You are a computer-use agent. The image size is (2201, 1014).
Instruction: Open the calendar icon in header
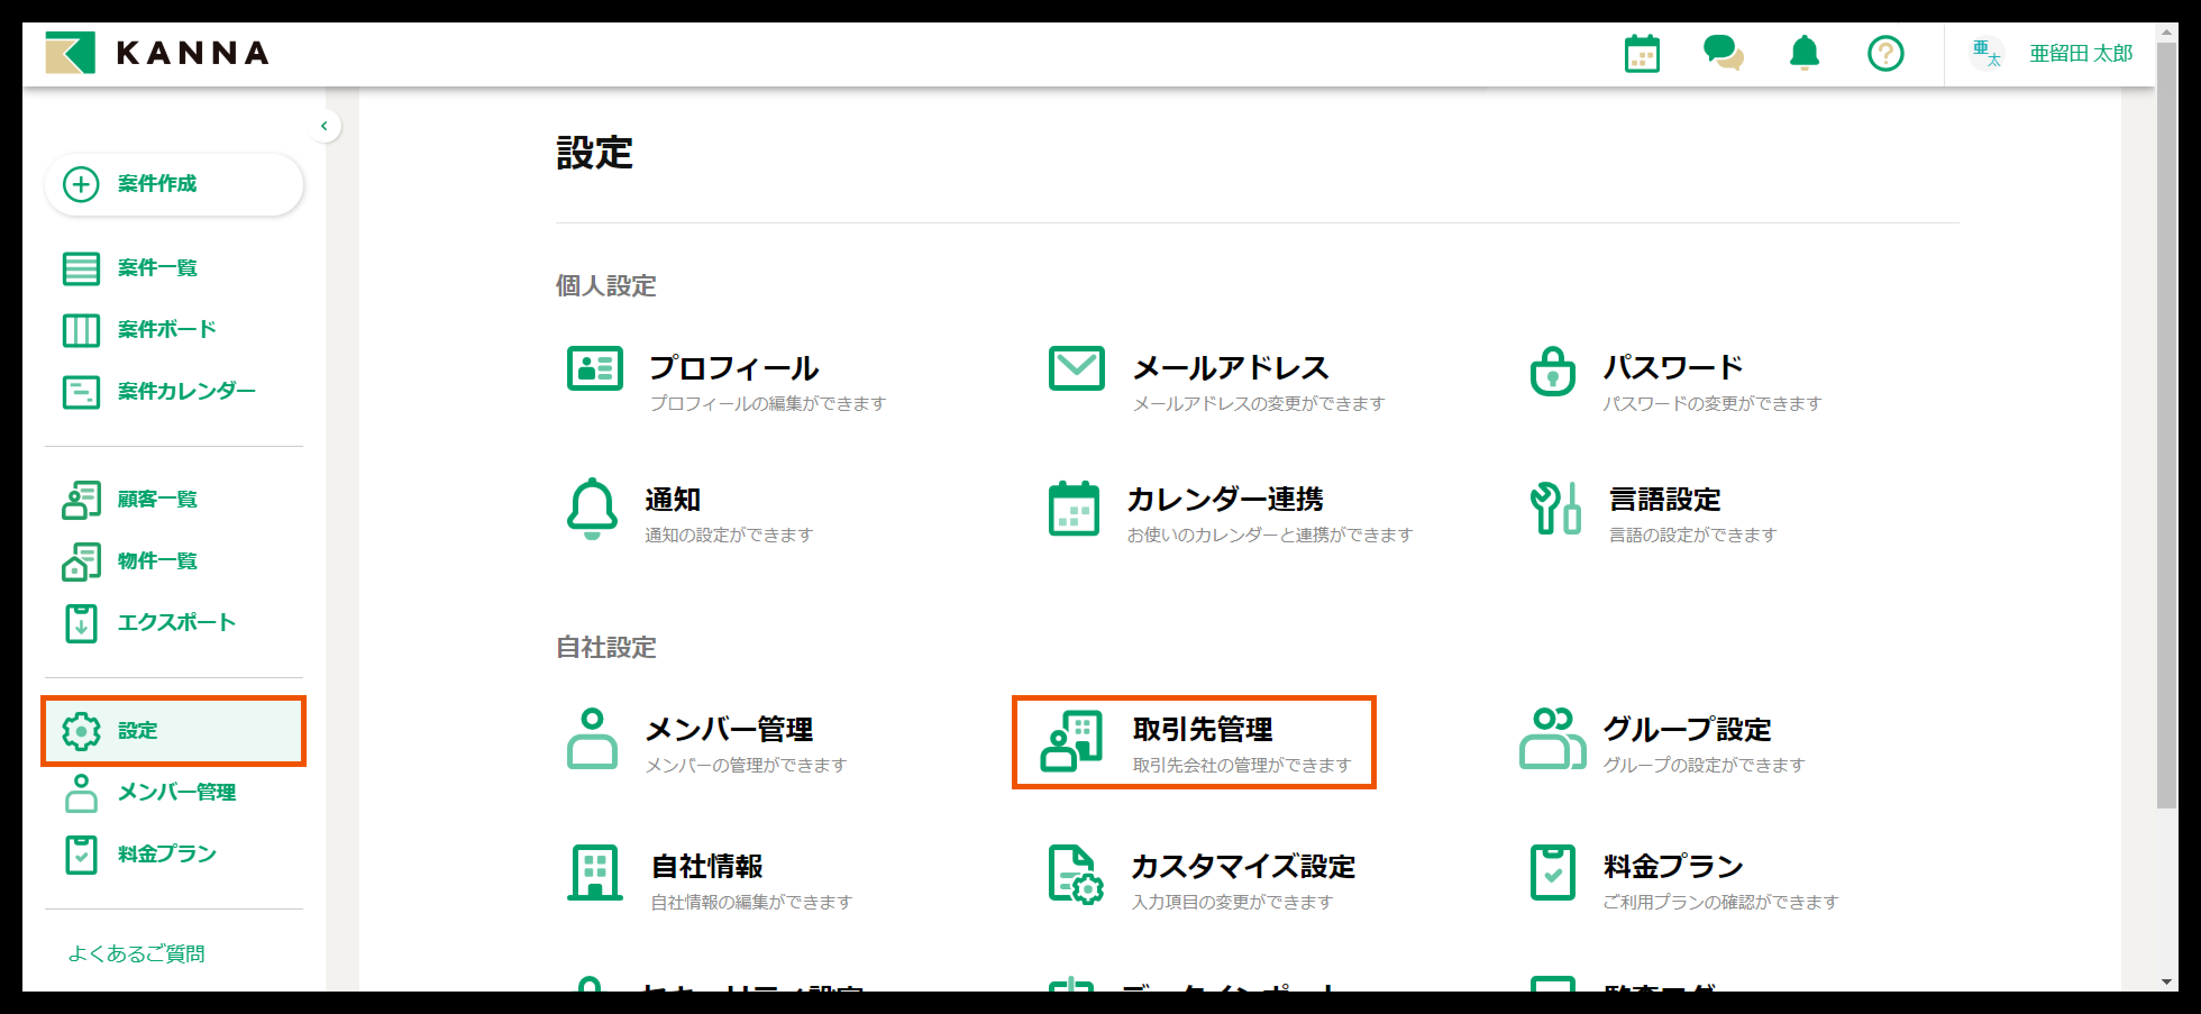[1641, 54]
